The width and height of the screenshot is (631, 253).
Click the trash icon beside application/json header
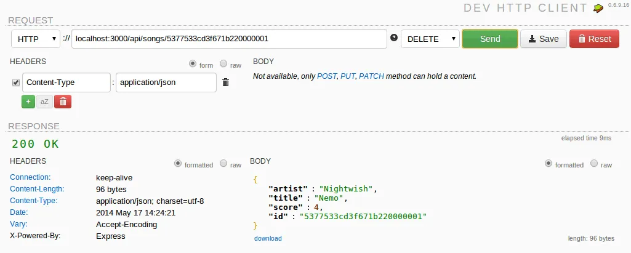(225, 82)
